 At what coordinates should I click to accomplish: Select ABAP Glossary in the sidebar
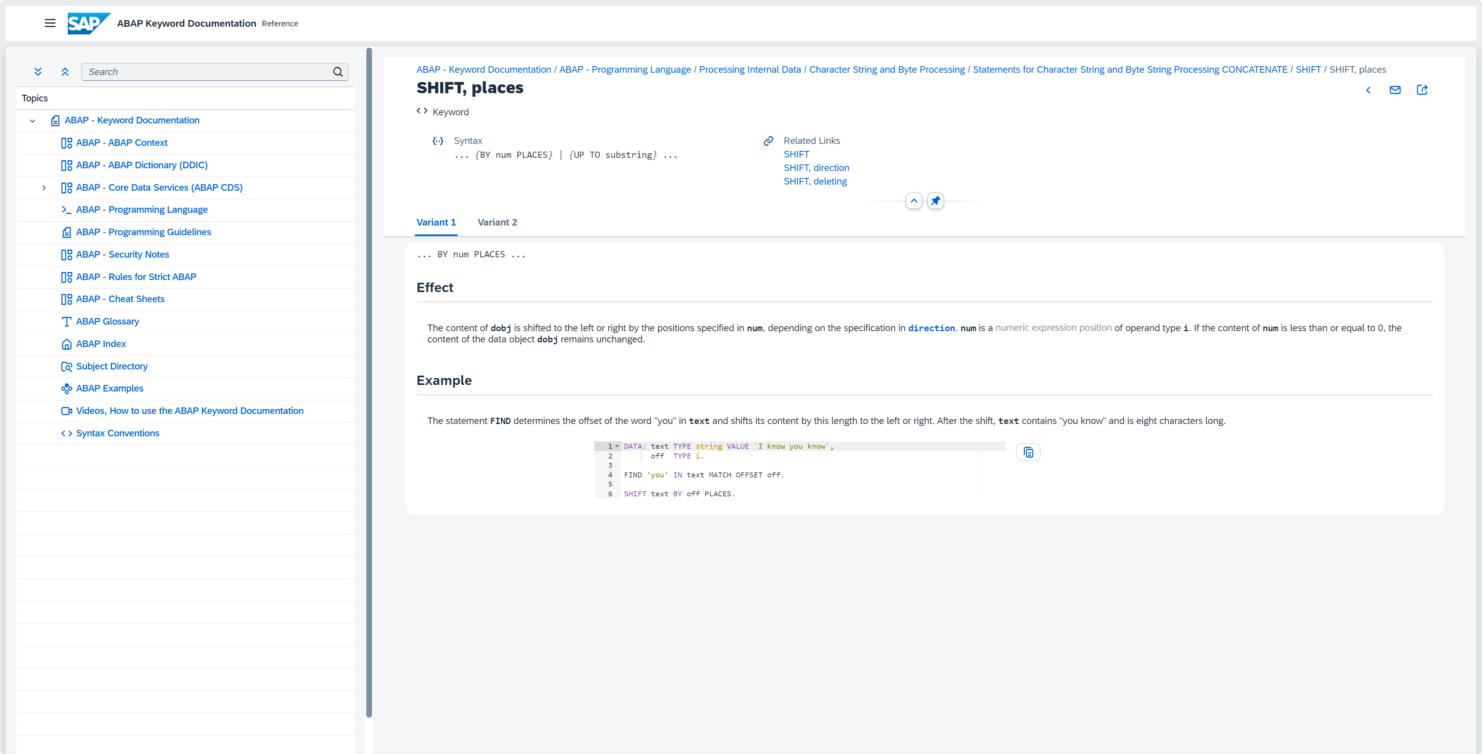pos(107,321)
